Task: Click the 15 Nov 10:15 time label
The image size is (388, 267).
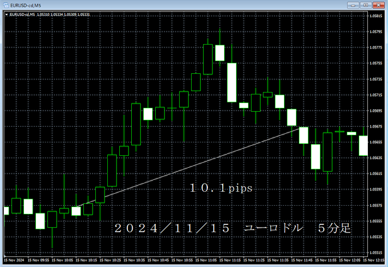Action: (86, 260)
